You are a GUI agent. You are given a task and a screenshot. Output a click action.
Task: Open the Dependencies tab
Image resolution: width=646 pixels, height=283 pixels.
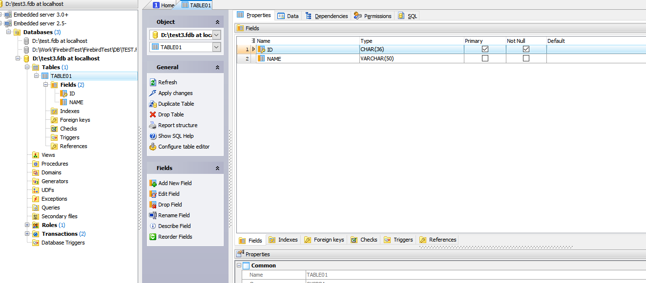326,16
